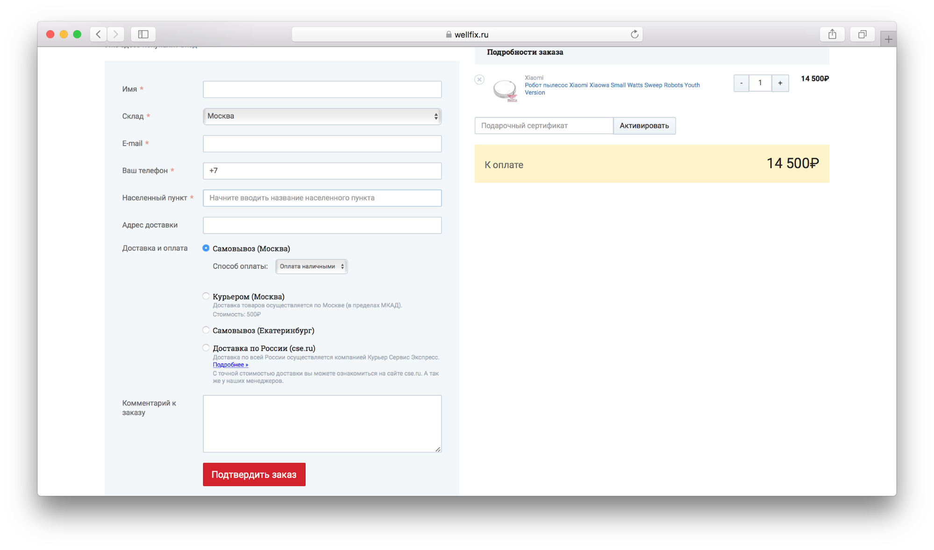Click the Safari back navigation arrow
Screen dimensions: 934x550
98,34
